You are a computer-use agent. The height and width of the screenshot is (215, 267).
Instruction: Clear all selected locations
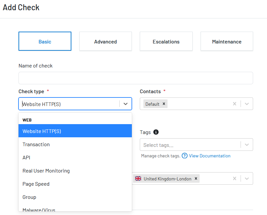coord(235,178)
